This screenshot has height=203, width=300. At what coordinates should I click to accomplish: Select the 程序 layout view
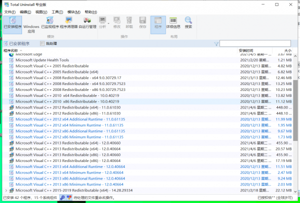point(158,25)
